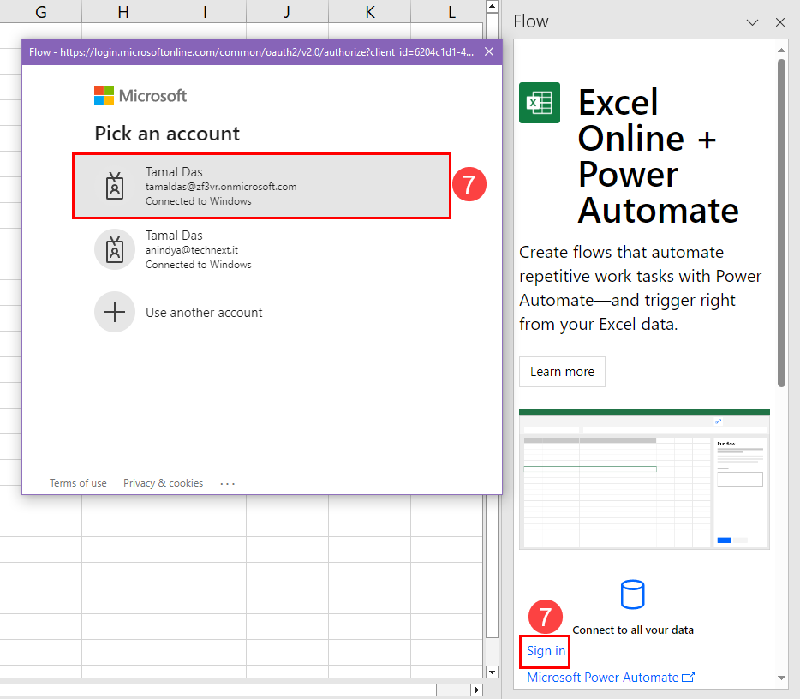
Task: Click the plus icon for another account
Action: point(115,312)
